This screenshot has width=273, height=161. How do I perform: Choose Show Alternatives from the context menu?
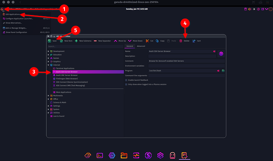26,23
